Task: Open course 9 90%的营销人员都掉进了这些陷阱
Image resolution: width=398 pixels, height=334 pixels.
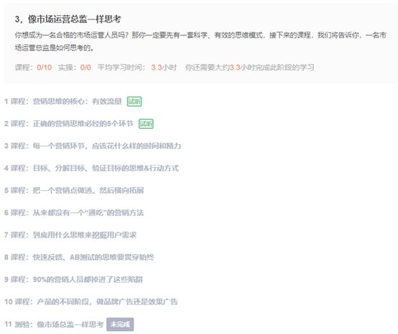Action: coord(73,279)
